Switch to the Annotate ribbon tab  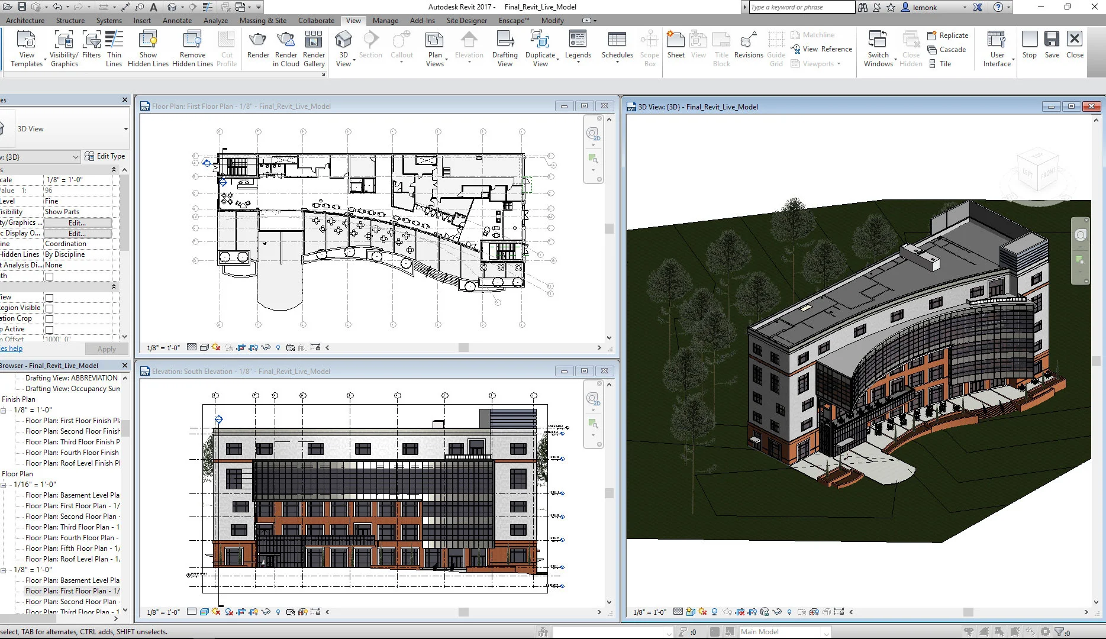[x=177, y=20]
